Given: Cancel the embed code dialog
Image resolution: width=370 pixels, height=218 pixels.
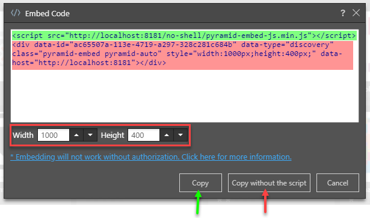Looking at the screenshot, I should (x=338, y=183).
